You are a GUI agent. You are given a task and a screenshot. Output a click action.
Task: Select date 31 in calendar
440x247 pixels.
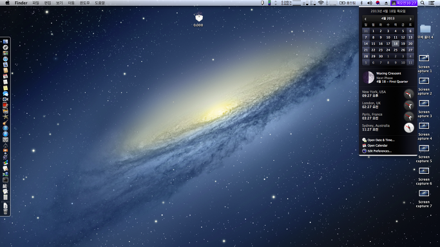[x=366, y=31]
